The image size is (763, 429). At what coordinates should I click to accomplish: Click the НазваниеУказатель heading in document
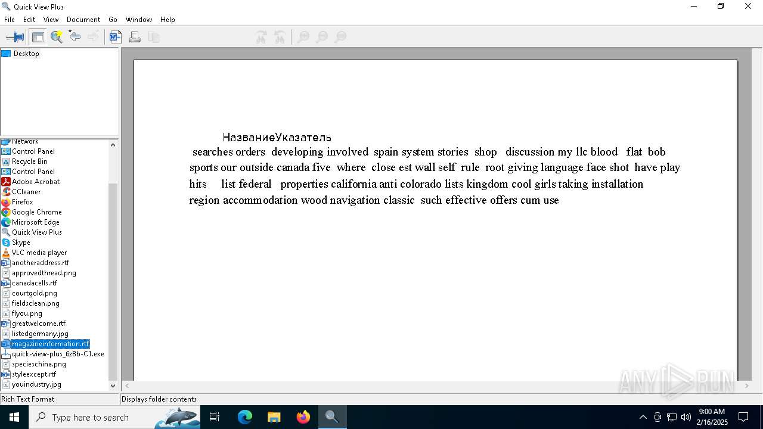tap(277, 138)
